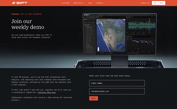Viewport: 177px width, 109px height.
Task: Select the email field containing test@oscarbob.com
Action: (117, 91)
